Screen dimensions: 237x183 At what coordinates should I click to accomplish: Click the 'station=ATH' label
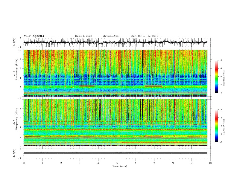pos(111,36)
